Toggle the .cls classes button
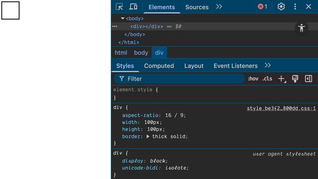Image resolution: width=318 pixels, height=179 pixels. tap(267, 79)
